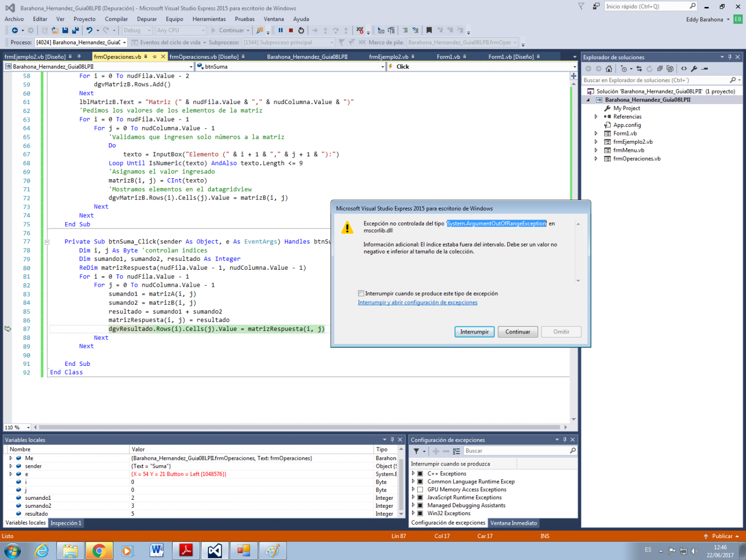The width and height of the screenshot is (746, 560).
Task: Click the Save icon in the toolbar
Action: 65,30
